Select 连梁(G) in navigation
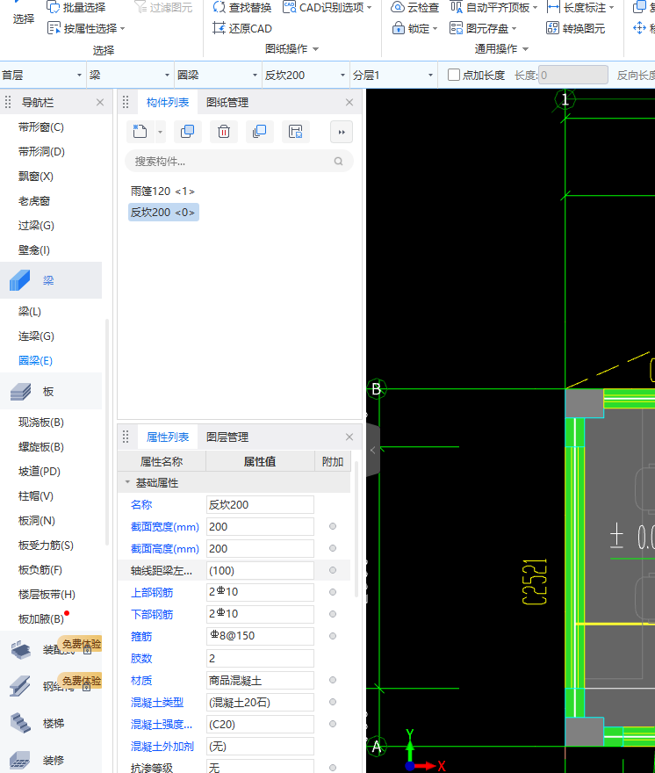The width and height of the screenshot is (655, 773). click(36, 336)
